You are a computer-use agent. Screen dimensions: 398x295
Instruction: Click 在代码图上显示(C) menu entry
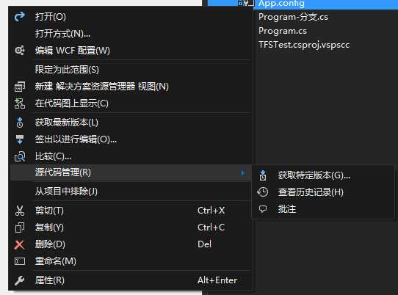pos(131,103)
